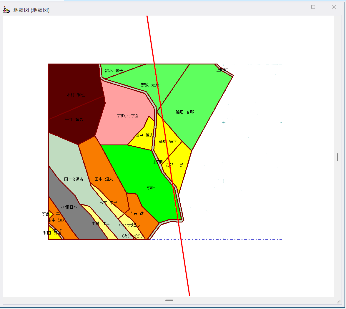346x309 pixels.
Task: Click the 地籍図 application icon in title bar
Action: click(x=6, y=10)
